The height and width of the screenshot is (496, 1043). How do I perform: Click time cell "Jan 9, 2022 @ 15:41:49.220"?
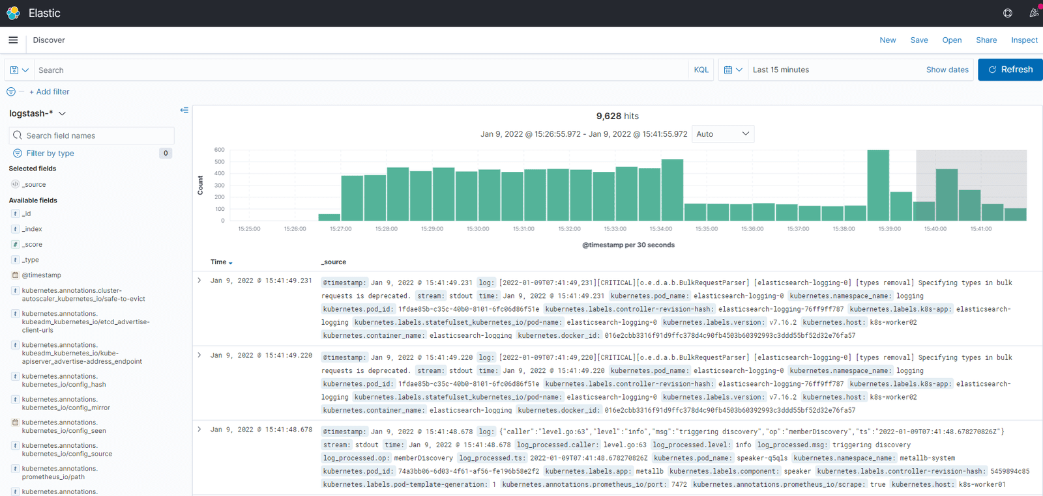261,356
